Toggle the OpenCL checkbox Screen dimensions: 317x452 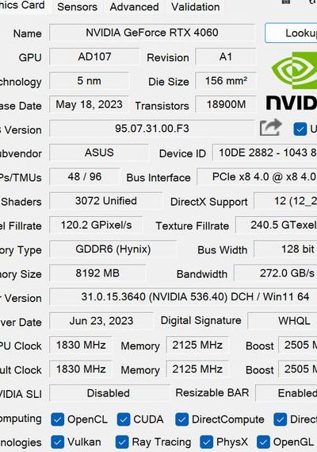coord(58,419)
